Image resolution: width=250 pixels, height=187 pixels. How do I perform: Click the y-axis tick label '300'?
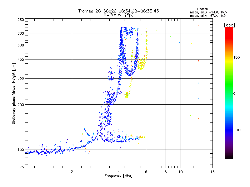21,79
